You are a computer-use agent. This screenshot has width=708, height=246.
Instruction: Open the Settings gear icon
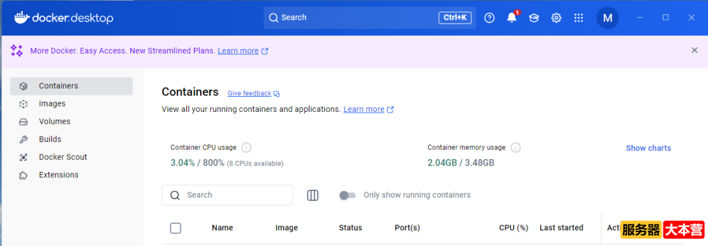click(x=557, y=18)
